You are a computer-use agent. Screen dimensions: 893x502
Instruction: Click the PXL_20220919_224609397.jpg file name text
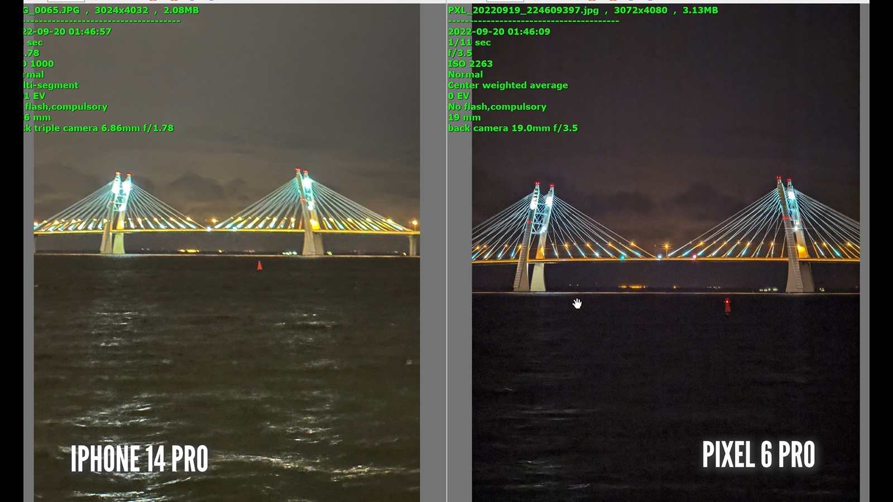point(523,10)
